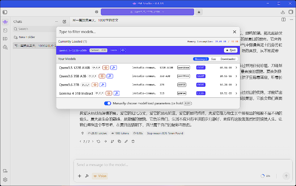
Task: Go to next response variant
Action: (x=93, y=141)
